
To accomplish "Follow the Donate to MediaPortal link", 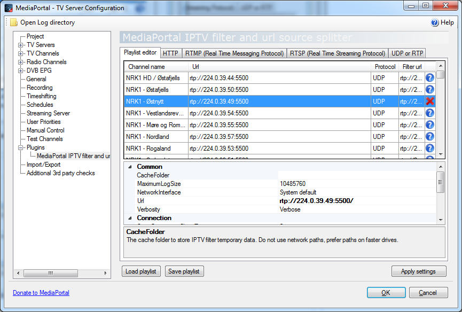I will pos(41,293).
